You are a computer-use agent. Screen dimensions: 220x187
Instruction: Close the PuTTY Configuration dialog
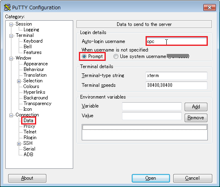[x=209, y=7]
